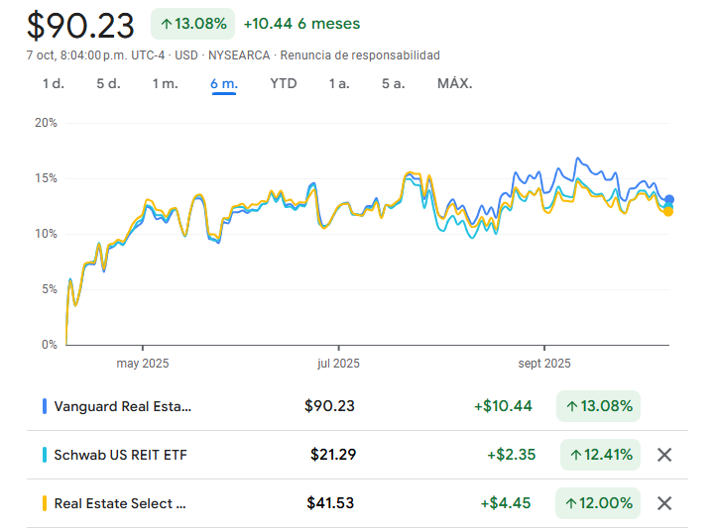Click Schwab row 12.41% percentage badge

click(599, 455)
